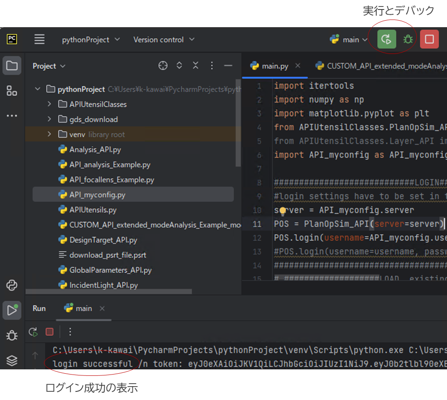Click the Run panel title label
This screenshot has height=400, width=447.
coord(39,309)
